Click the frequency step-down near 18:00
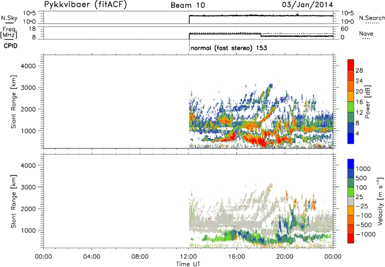This screenshot has width=385, height=267. (261, 35)
